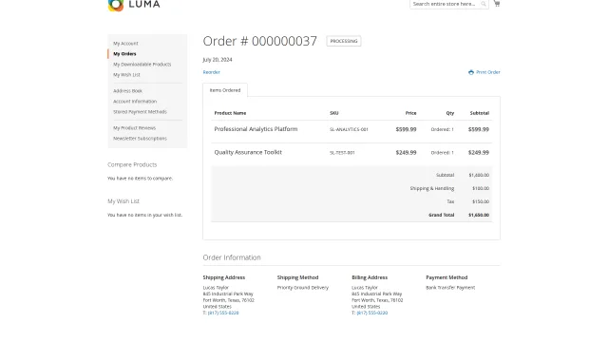This screenshot has height=342, width=608.
Task: Click the Shipping Method heading
Action: 297,277
